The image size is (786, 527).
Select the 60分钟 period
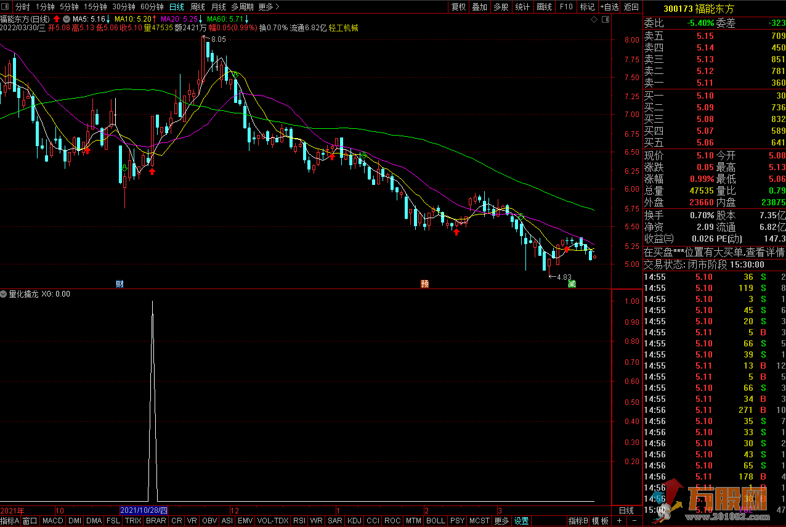click(x=152, y=7)
